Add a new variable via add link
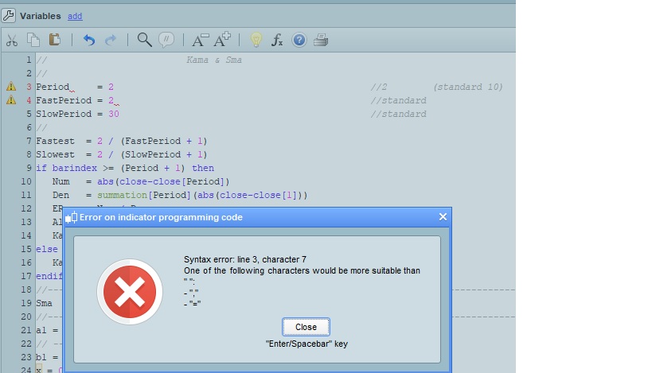 pyautogui.click(x=75, y=16)
